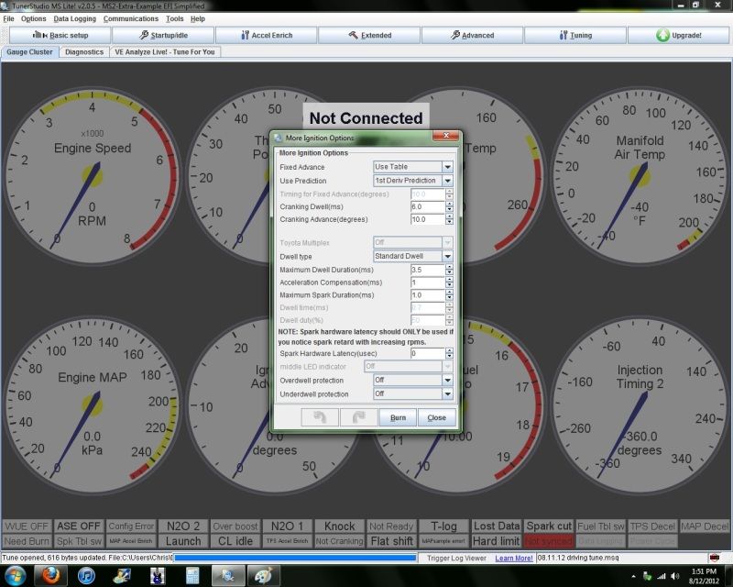Click the Trigger Log Viewer label
Screen dimensions: 733x587
click(456, 558)
